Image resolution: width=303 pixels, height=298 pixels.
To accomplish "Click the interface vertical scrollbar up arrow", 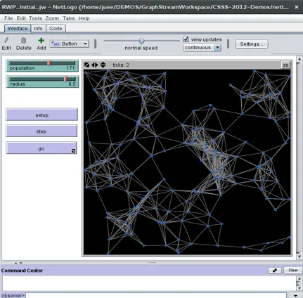I will click(299, 59).
